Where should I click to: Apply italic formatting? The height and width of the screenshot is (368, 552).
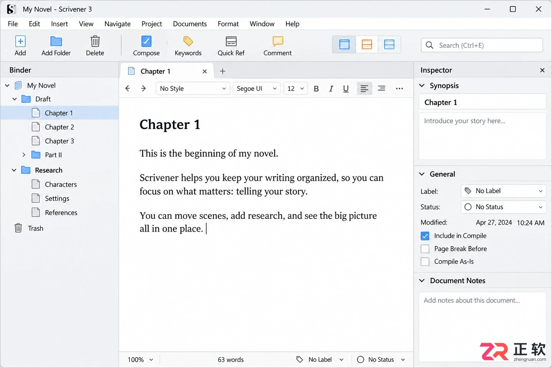click(x=331, y=89)
